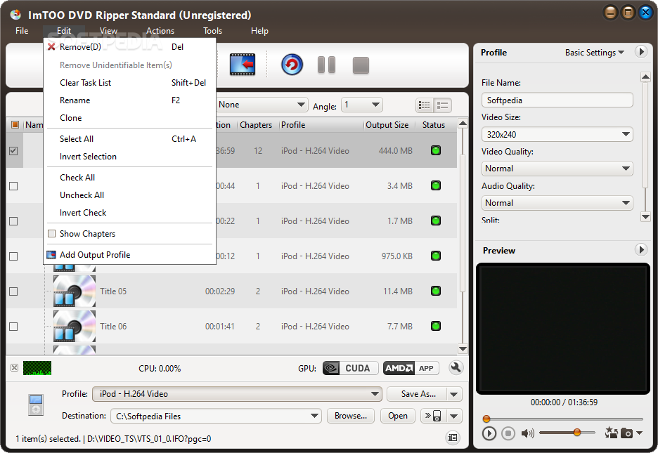Toggle the header check-all checkbox
Screen dimensions: 658x453
tap(15, 124)
